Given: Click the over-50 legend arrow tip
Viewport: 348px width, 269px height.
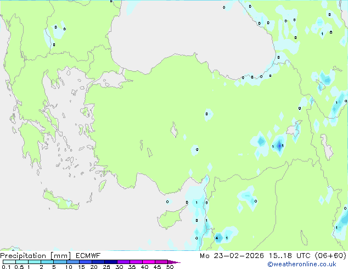Looking at the screenshot, I should coord(174,262).
